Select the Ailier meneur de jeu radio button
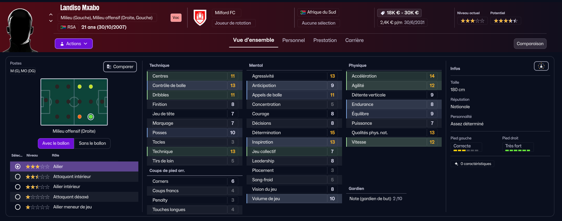 [18, 207]
